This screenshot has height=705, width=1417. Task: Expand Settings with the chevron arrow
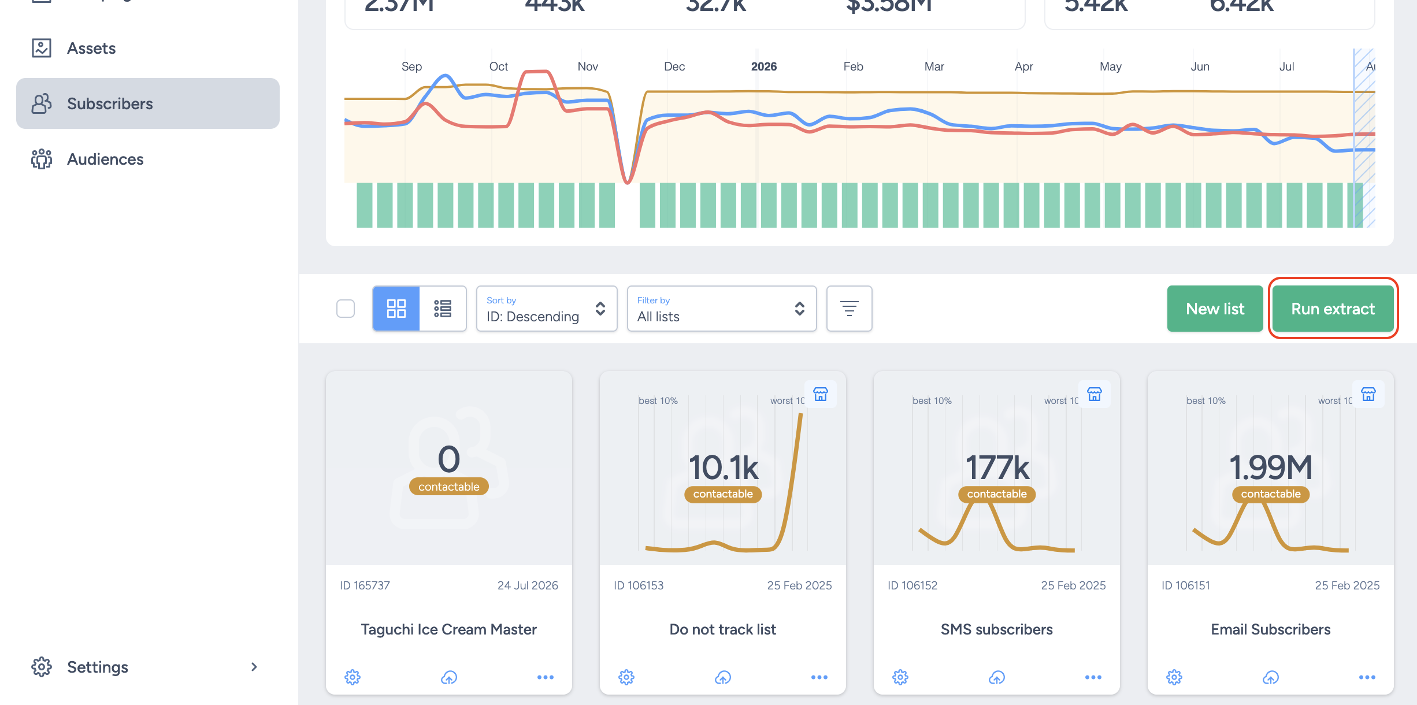point(254,667)
